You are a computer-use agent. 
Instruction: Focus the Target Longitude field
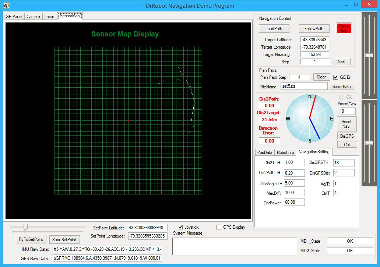pos(314,47)
